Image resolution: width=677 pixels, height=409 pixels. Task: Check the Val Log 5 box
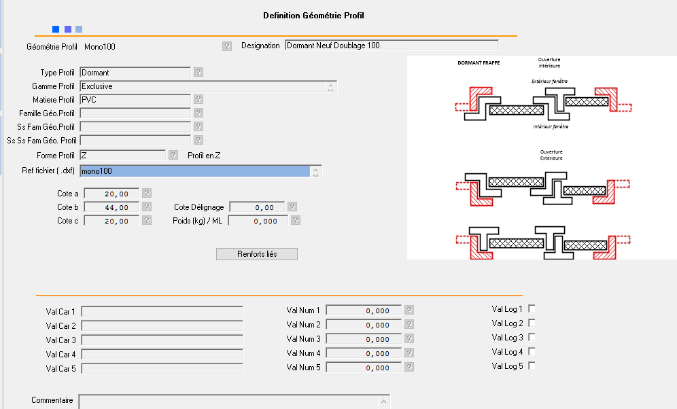(x=532, y=366)
